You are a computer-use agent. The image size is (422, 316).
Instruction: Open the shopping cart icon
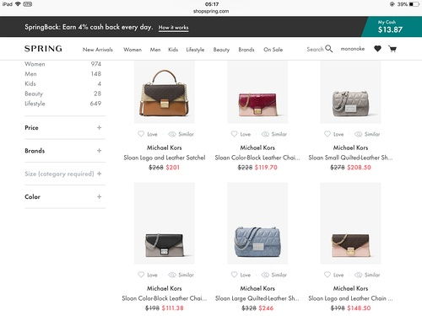(x=392, y=49)
